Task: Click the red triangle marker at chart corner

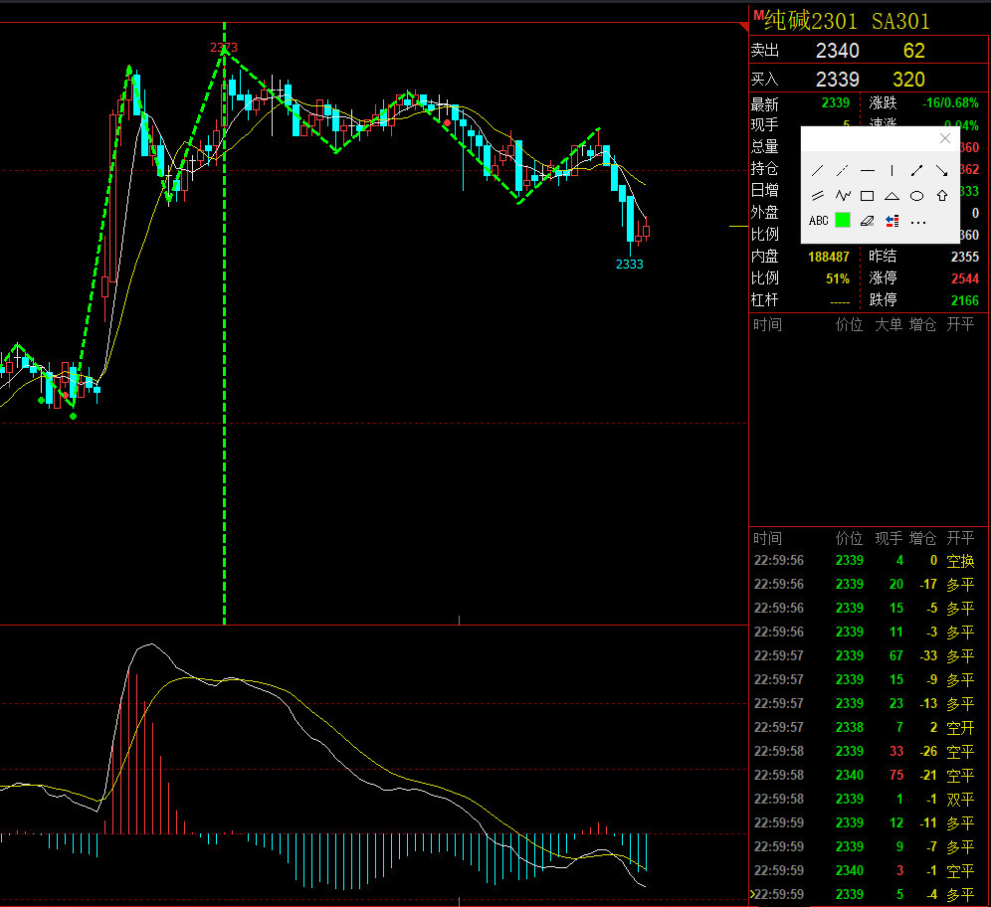Action: [744, 27]
